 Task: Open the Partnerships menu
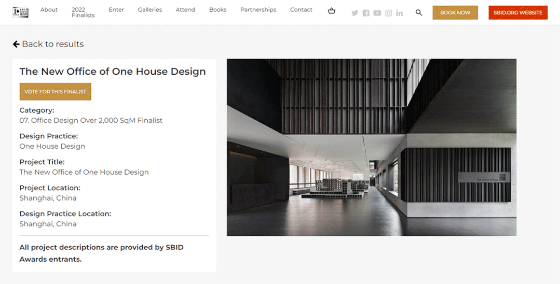click(x=258, y=10)
